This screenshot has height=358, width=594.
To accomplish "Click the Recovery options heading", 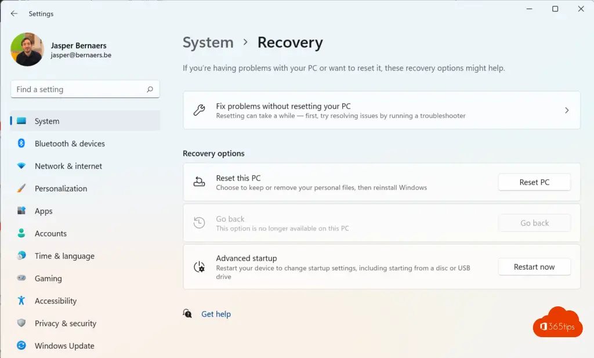I will [x=213, y=153].
